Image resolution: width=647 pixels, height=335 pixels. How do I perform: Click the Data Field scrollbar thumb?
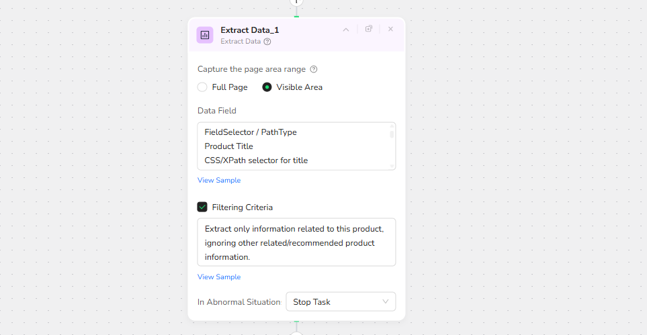[x=392, y=134]
